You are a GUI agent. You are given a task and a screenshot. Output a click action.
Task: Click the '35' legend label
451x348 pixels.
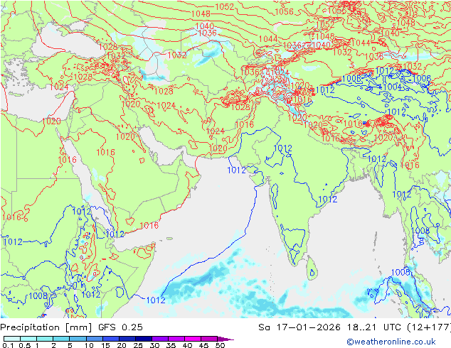(171, 345)
